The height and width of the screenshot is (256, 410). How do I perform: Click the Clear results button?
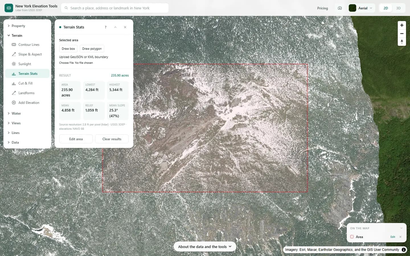pos(112,139)
